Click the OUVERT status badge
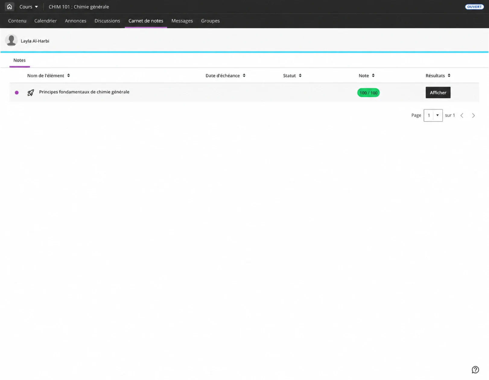 pyautogui.click(x=474, y=7)
